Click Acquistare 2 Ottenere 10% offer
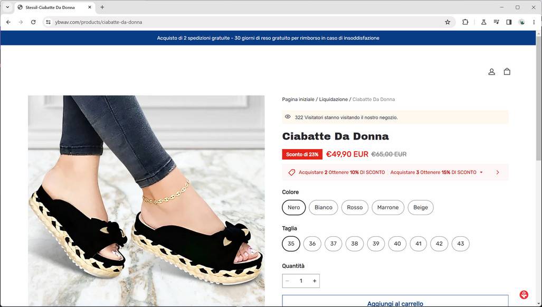Viewport: 542px width, 307px height. (341, 172)
